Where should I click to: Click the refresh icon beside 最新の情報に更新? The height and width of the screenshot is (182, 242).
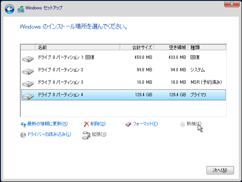click(x=23, y=124)
